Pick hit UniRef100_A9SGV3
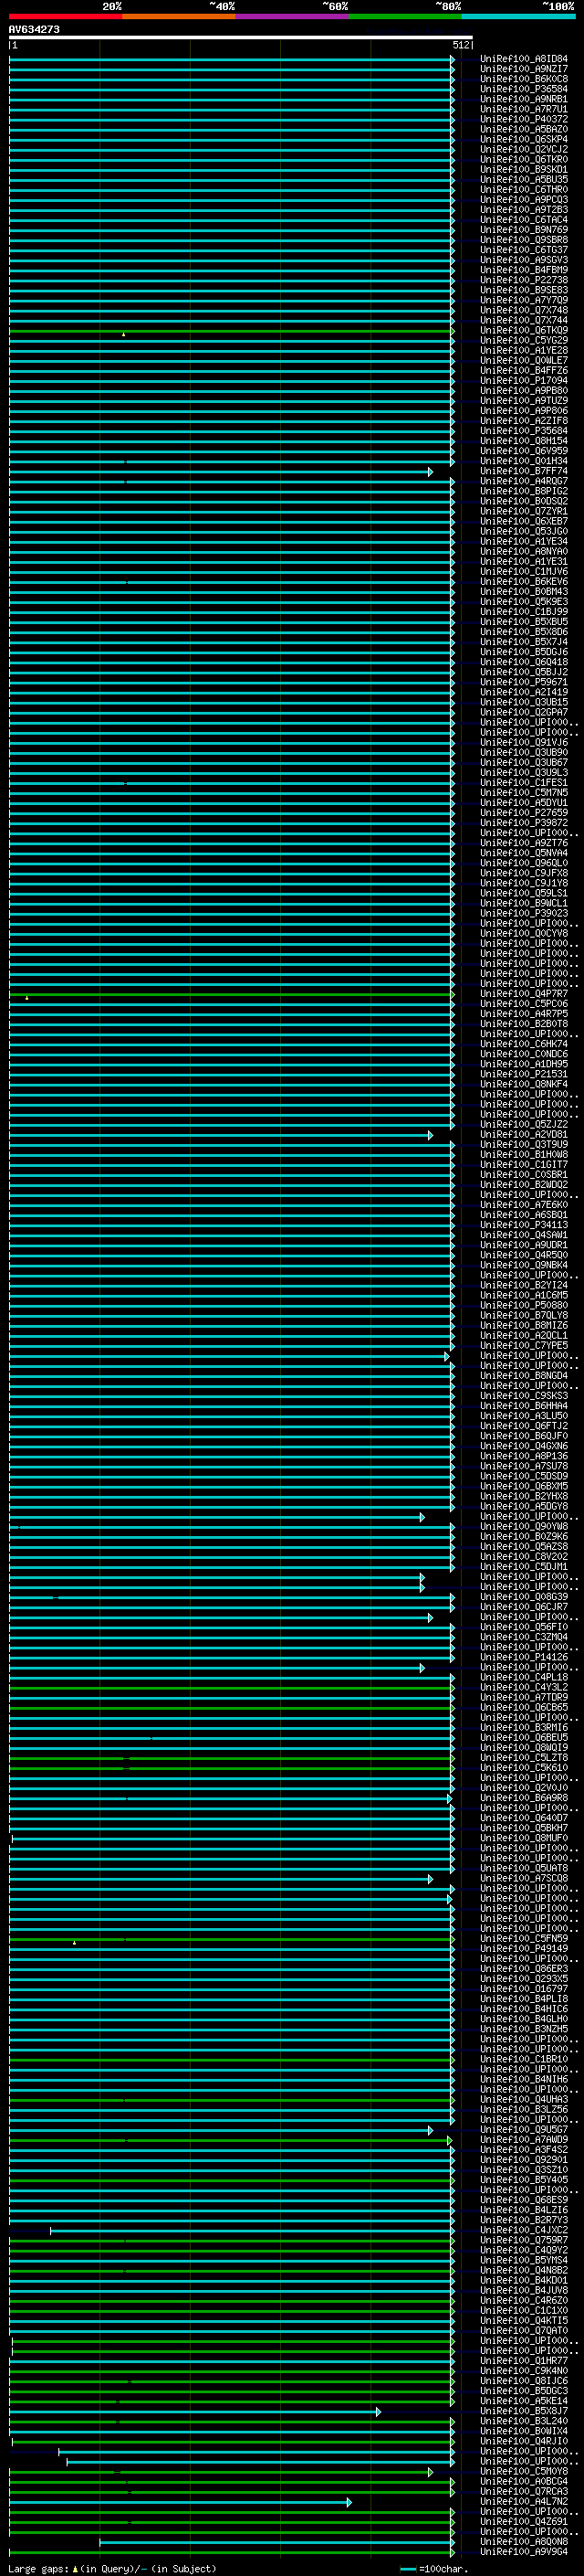584x2576 pixels. 524,260
